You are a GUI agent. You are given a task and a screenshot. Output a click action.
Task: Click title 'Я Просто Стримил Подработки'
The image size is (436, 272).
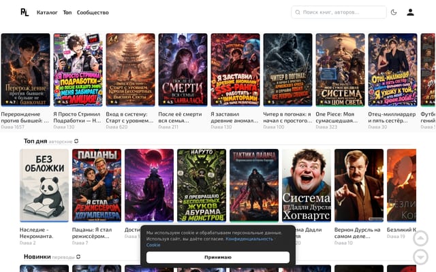77,118
